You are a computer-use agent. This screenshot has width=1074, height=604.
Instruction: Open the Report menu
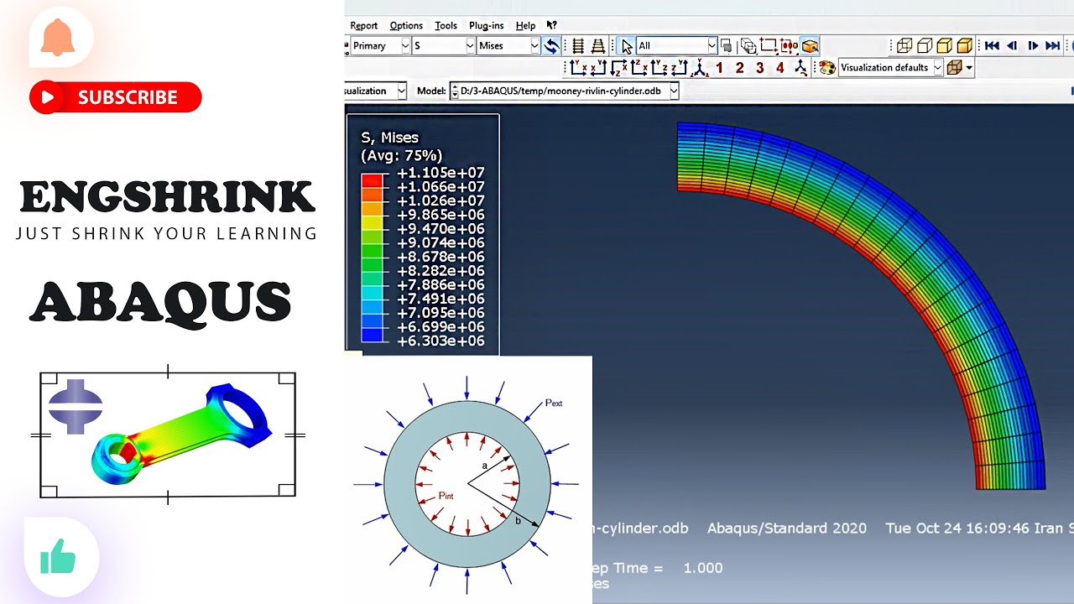(363, 25)
